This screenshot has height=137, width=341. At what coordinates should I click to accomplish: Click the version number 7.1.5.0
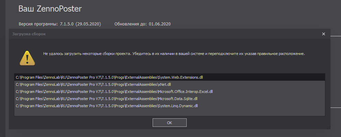pos(67,24)
